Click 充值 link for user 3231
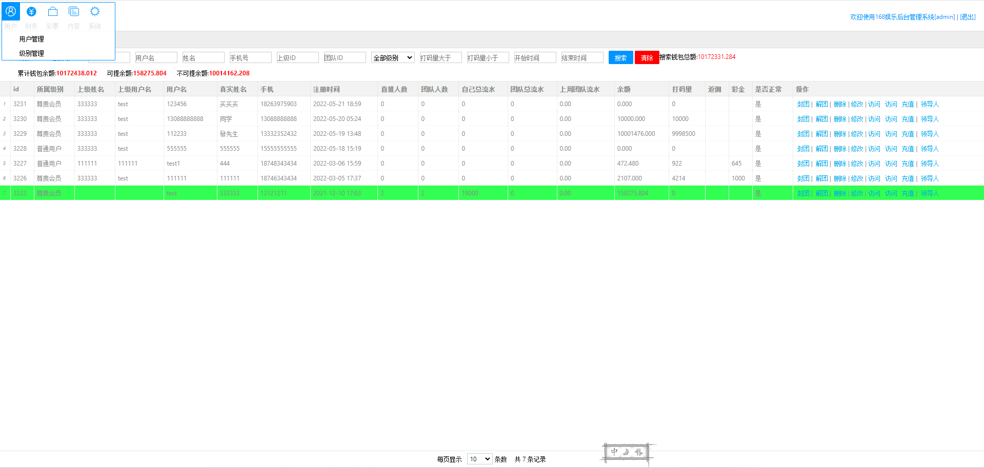Image resolution: width=984 pixels, height=468 pixels. (908, 104)
